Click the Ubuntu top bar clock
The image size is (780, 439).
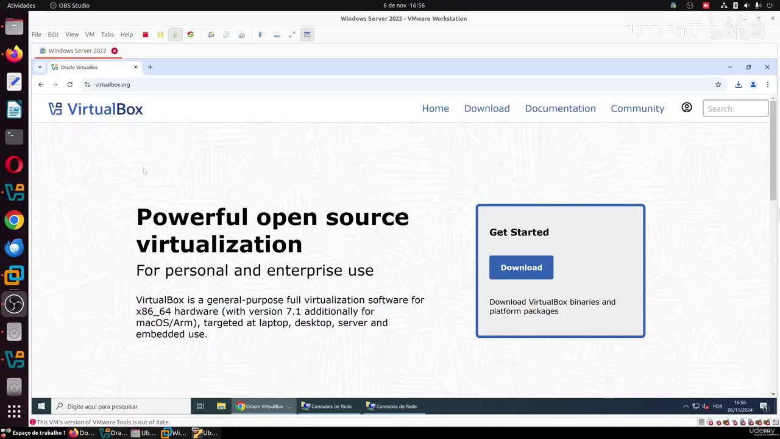point(404,5)
